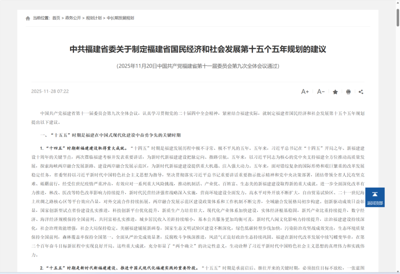
Task: Open the 政务公开 section link
Action: (73, 17)
